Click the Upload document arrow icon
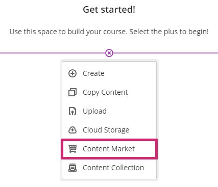This screenshot has height=187, width=218. tap(72, 111)
